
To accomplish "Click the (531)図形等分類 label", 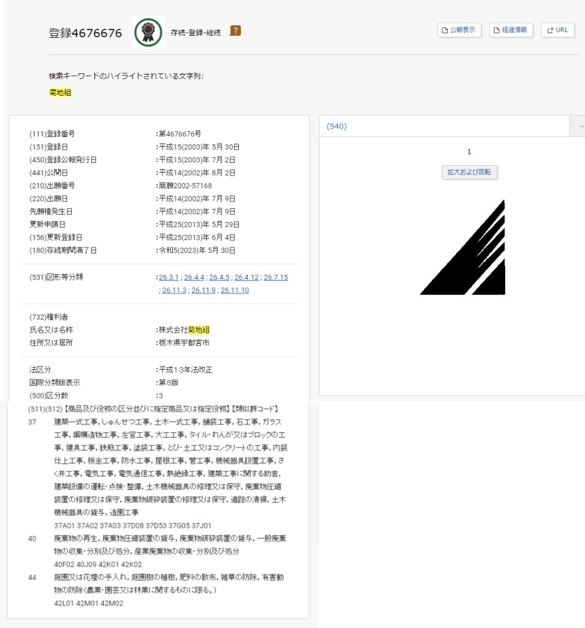I will [x=56, y=277].
